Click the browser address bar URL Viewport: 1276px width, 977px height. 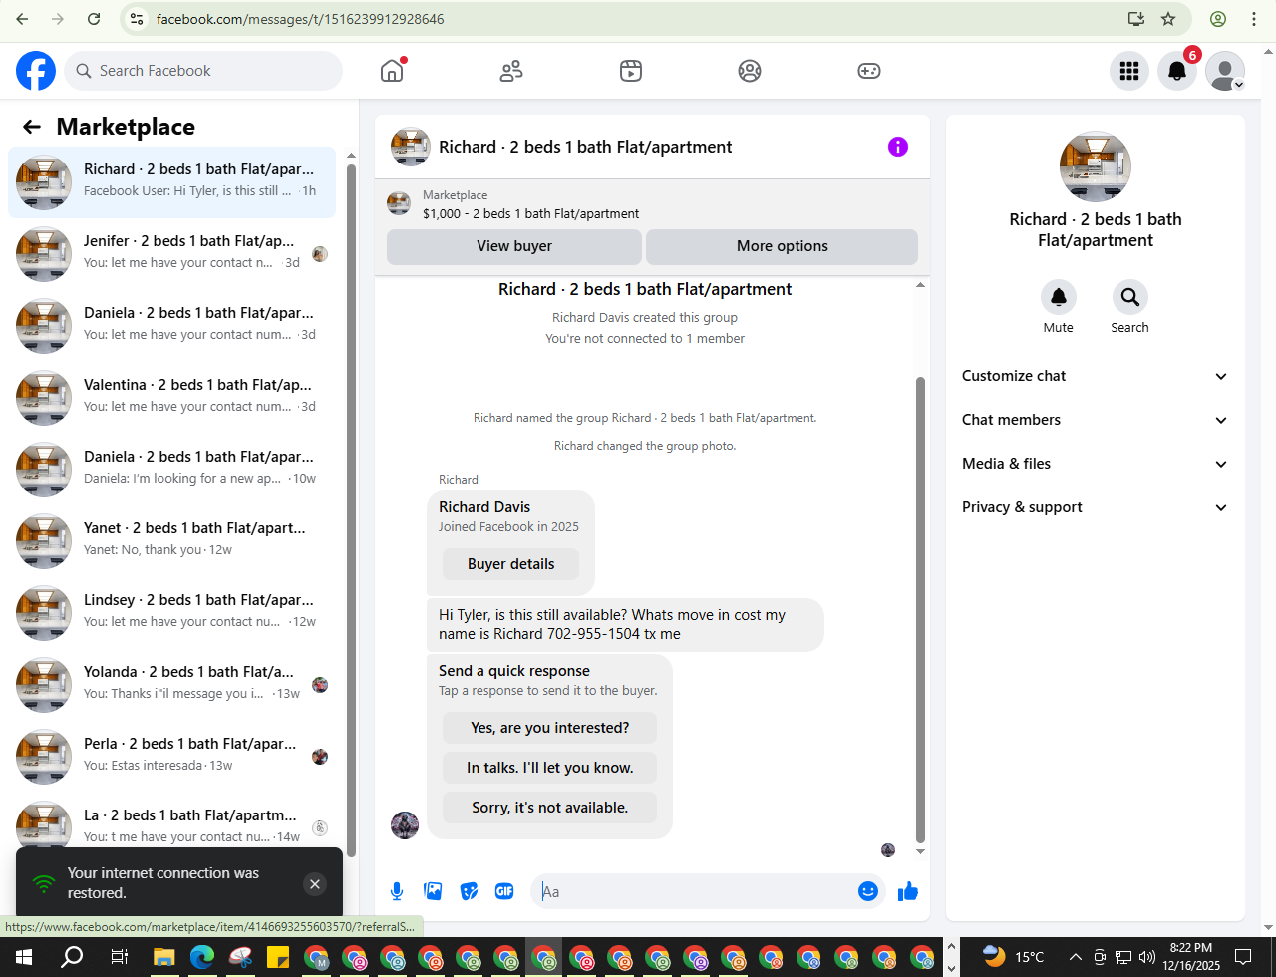pos(300,19)
